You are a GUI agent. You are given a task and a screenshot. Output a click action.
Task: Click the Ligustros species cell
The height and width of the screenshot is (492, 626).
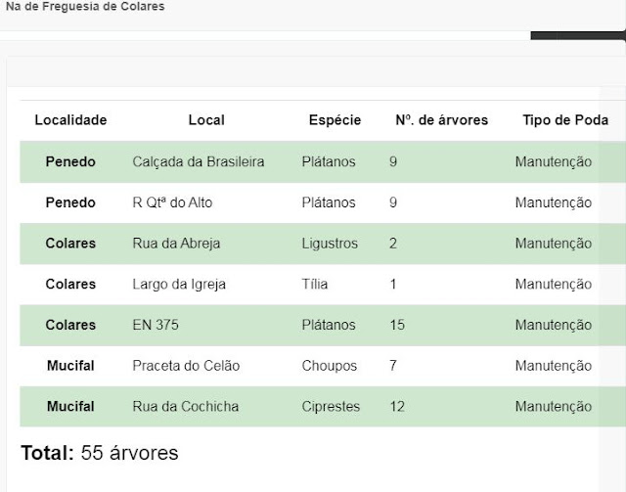pos(330,244)
